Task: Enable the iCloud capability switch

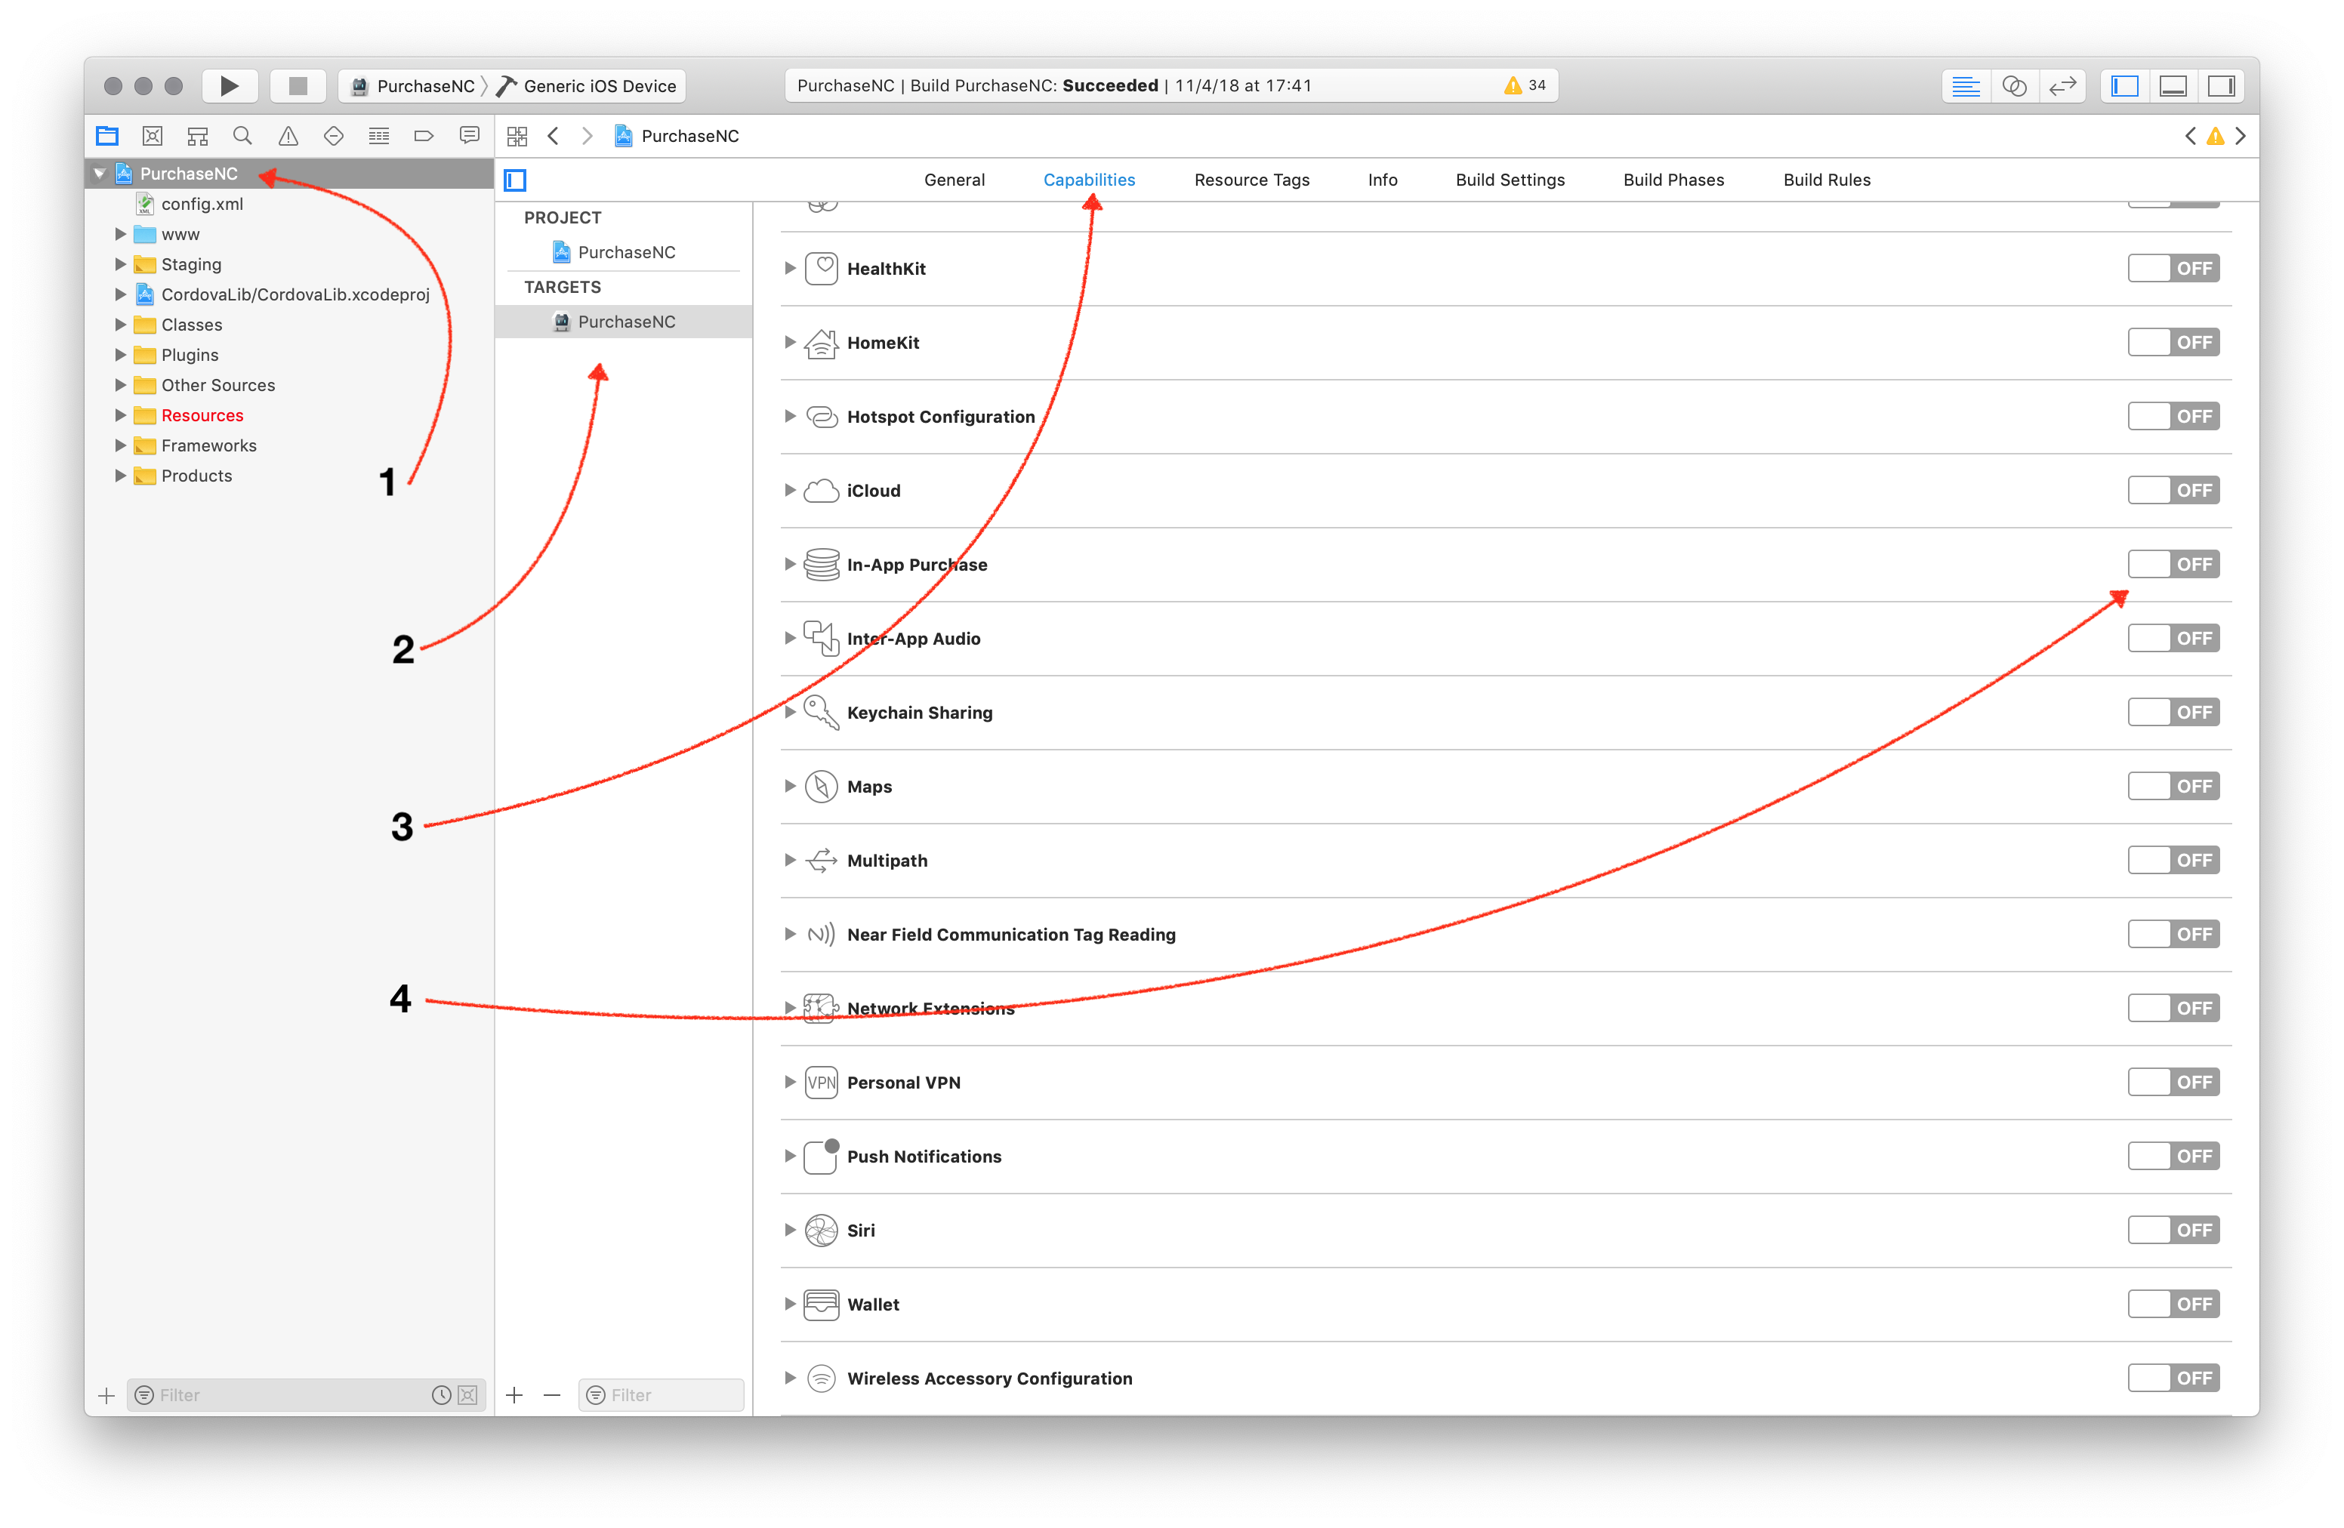Action: tap(2173, 489)
